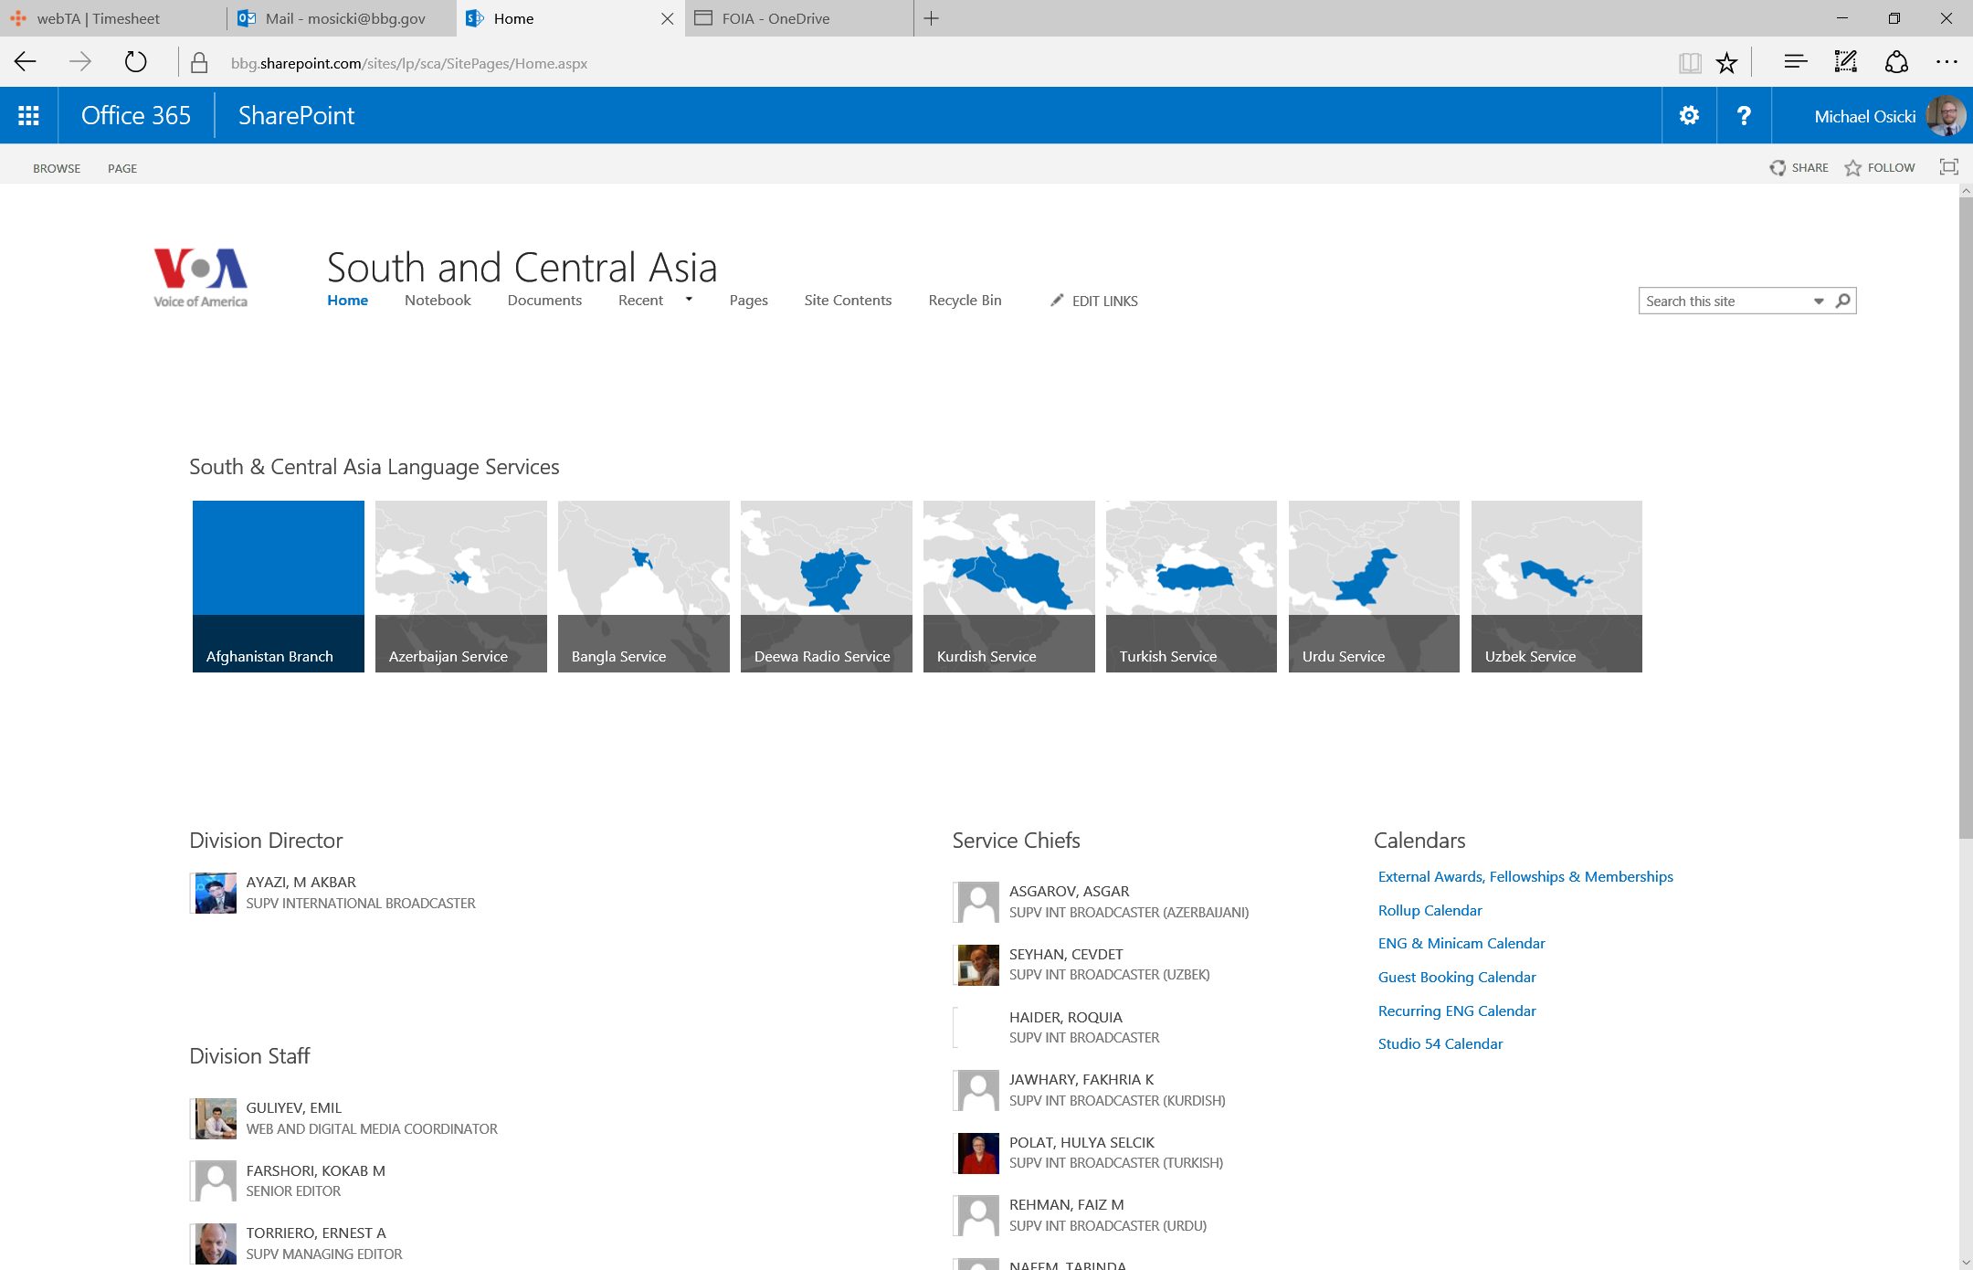Toggle focus on content icon

(1948, 167)
